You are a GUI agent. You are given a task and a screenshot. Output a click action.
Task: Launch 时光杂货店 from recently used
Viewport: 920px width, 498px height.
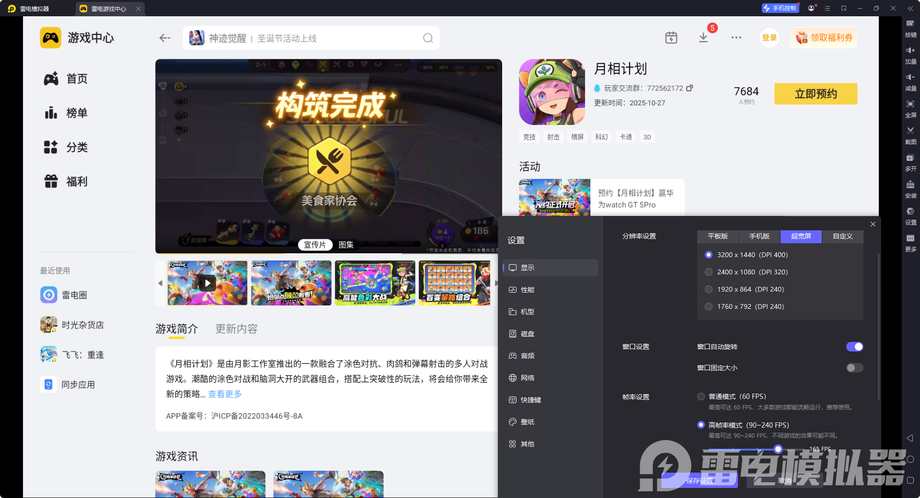click(72, 325)
